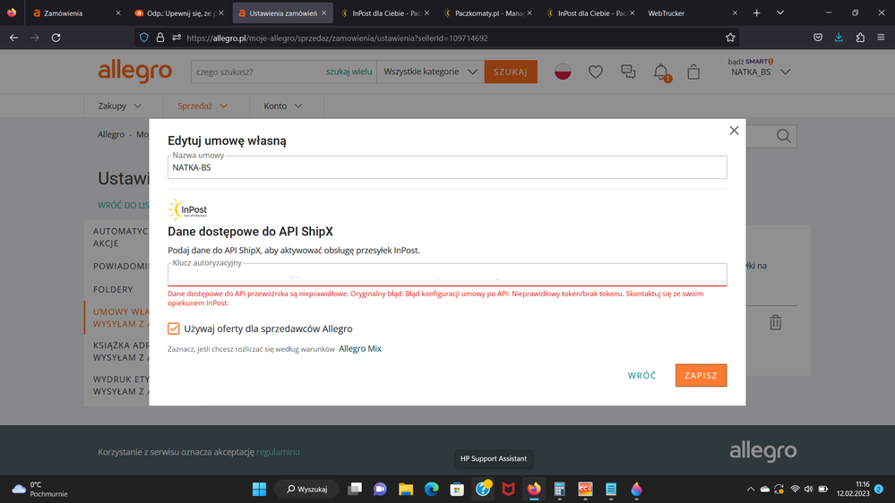Viewport: 895px width, 503px height.
Task: Open Wszystkie kategorie dropdown
Action: coord(430,72)
